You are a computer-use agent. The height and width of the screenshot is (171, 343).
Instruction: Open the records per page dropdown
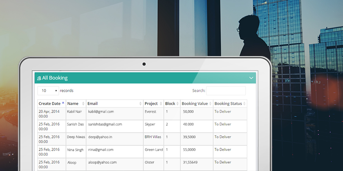pos(48,91)
